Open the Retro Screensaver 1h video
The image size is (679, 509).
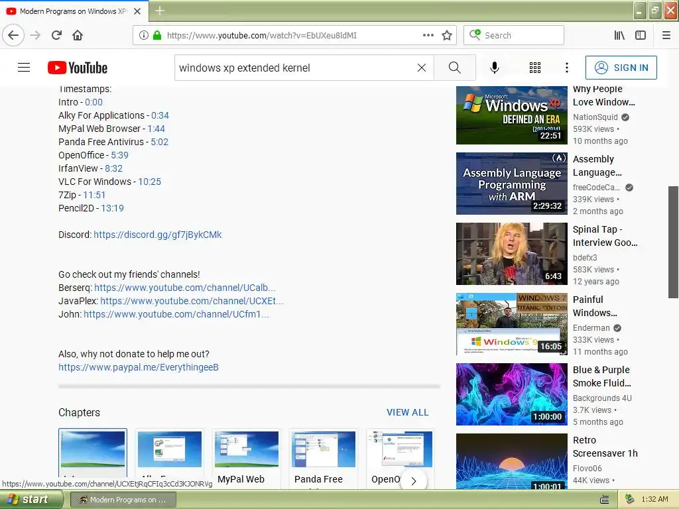511,461
